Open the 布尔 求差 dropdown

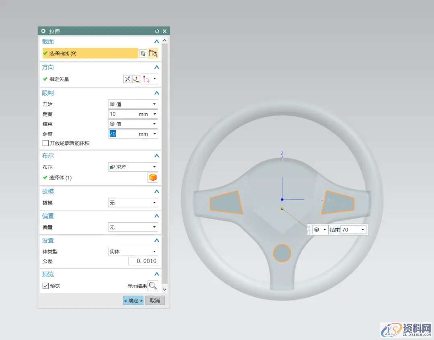pos(133,167)
